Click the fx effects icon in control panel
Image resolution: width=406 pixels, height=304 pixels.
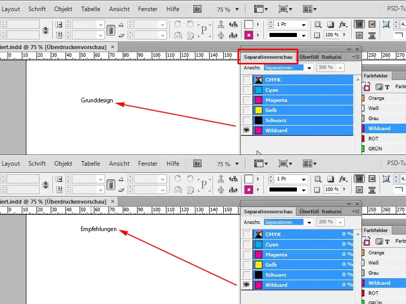pos(343,24)
